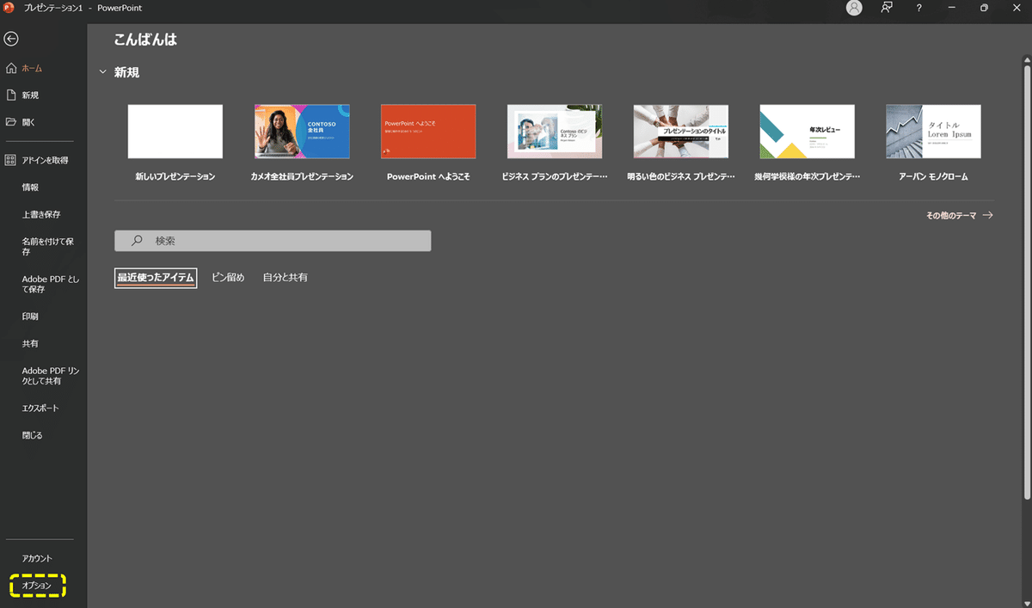Select カメオ全社員プレゼンテーション template thumbnail
The height and width of the screenshot is (608, 1032).
302,132
